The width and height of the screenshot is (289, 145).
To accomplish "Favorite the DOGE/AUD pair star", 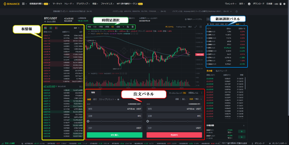I will [207, 51].
